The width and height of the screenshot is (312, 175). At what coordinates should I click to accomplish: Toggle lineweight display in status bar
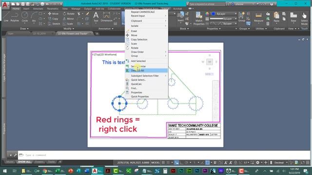(x=215, y=162)
